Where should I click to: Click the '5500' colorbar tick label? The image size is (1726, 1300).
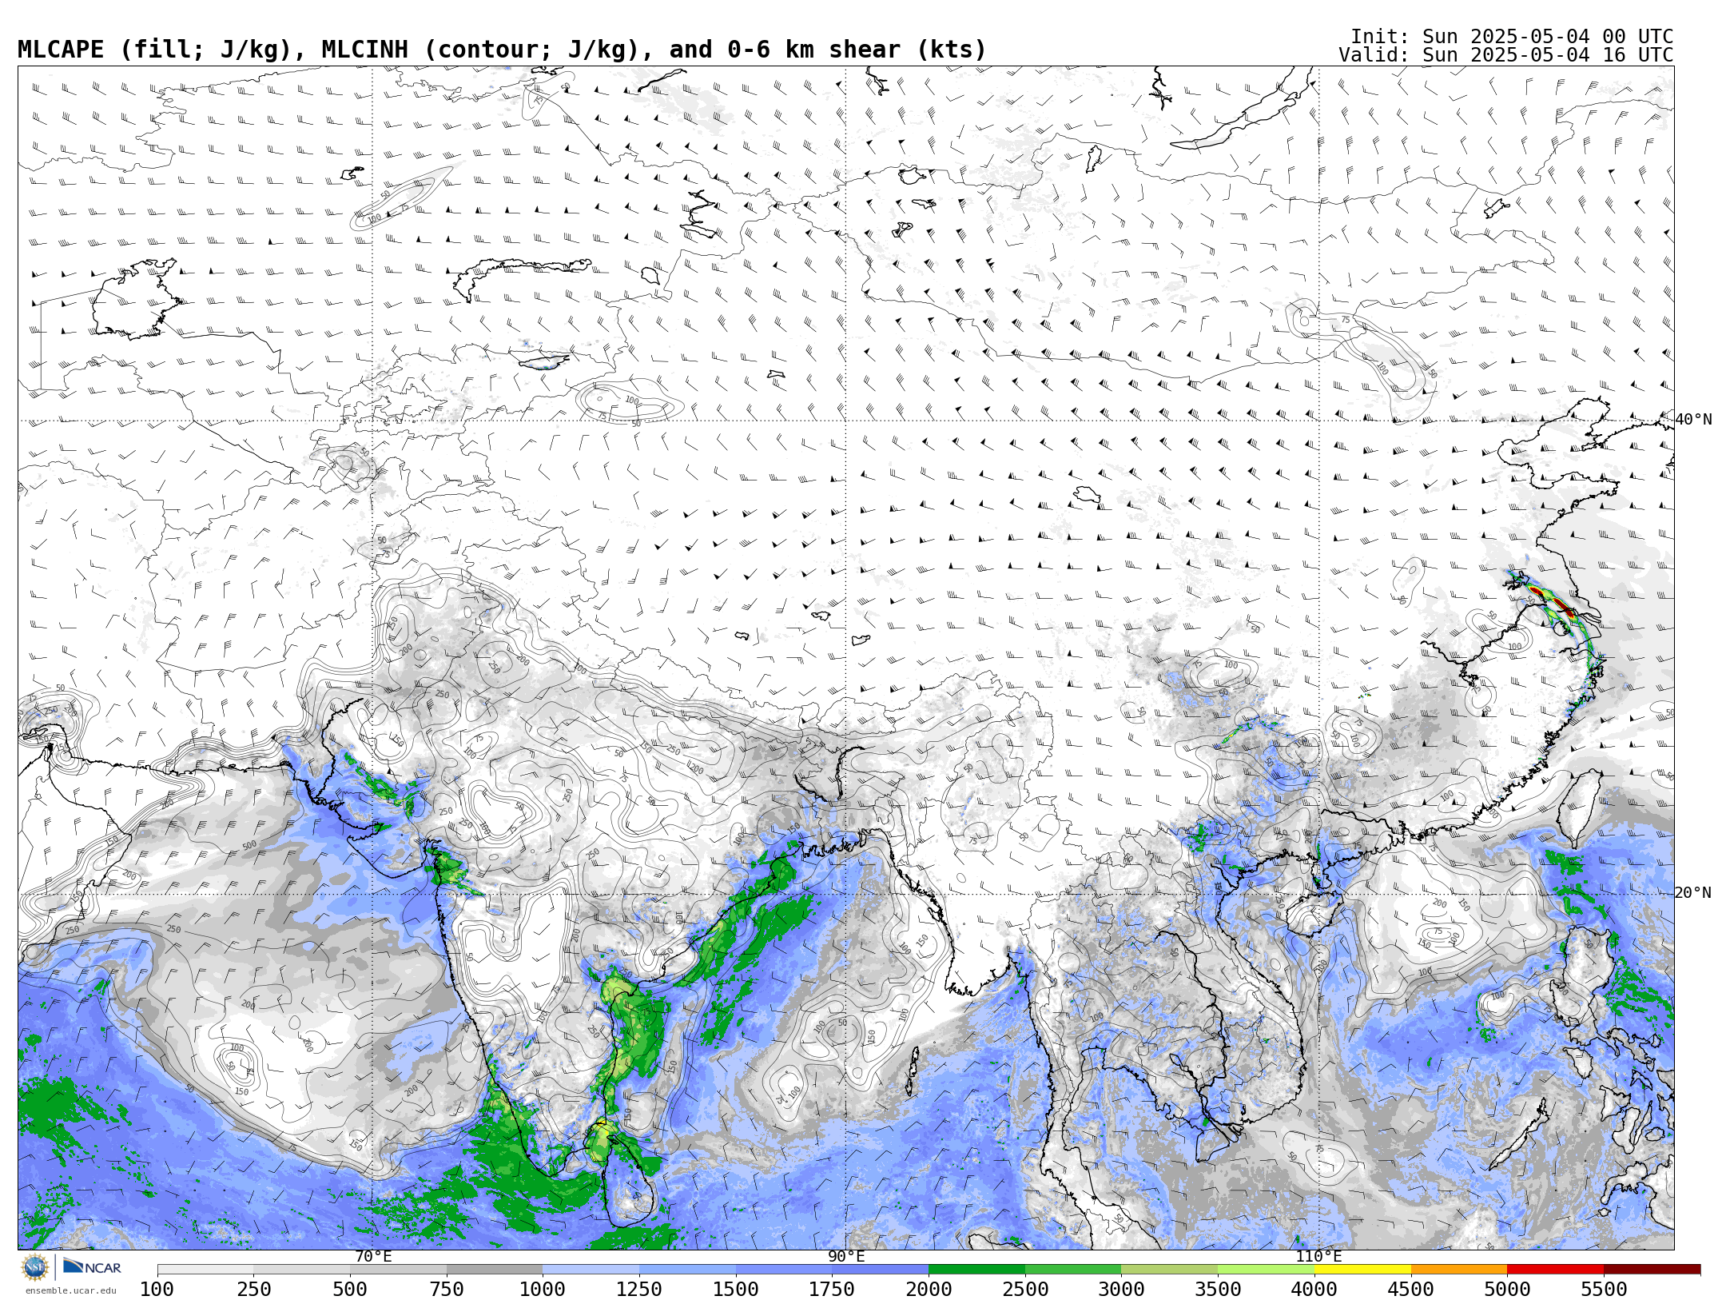point(1604,1289)
